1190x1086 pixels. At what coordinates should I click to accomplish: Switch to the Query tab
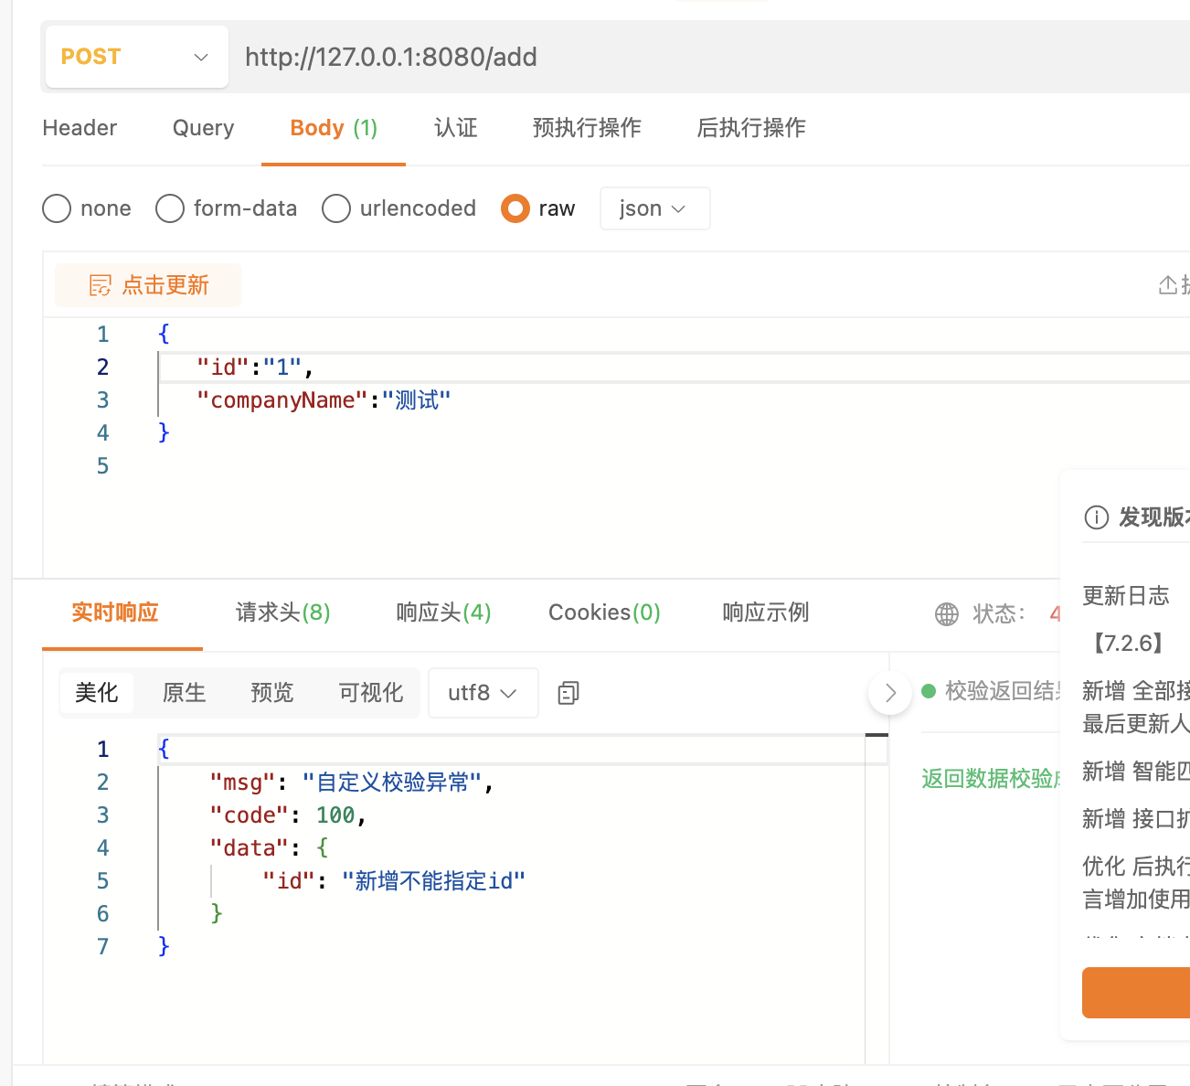coord(203,128)
